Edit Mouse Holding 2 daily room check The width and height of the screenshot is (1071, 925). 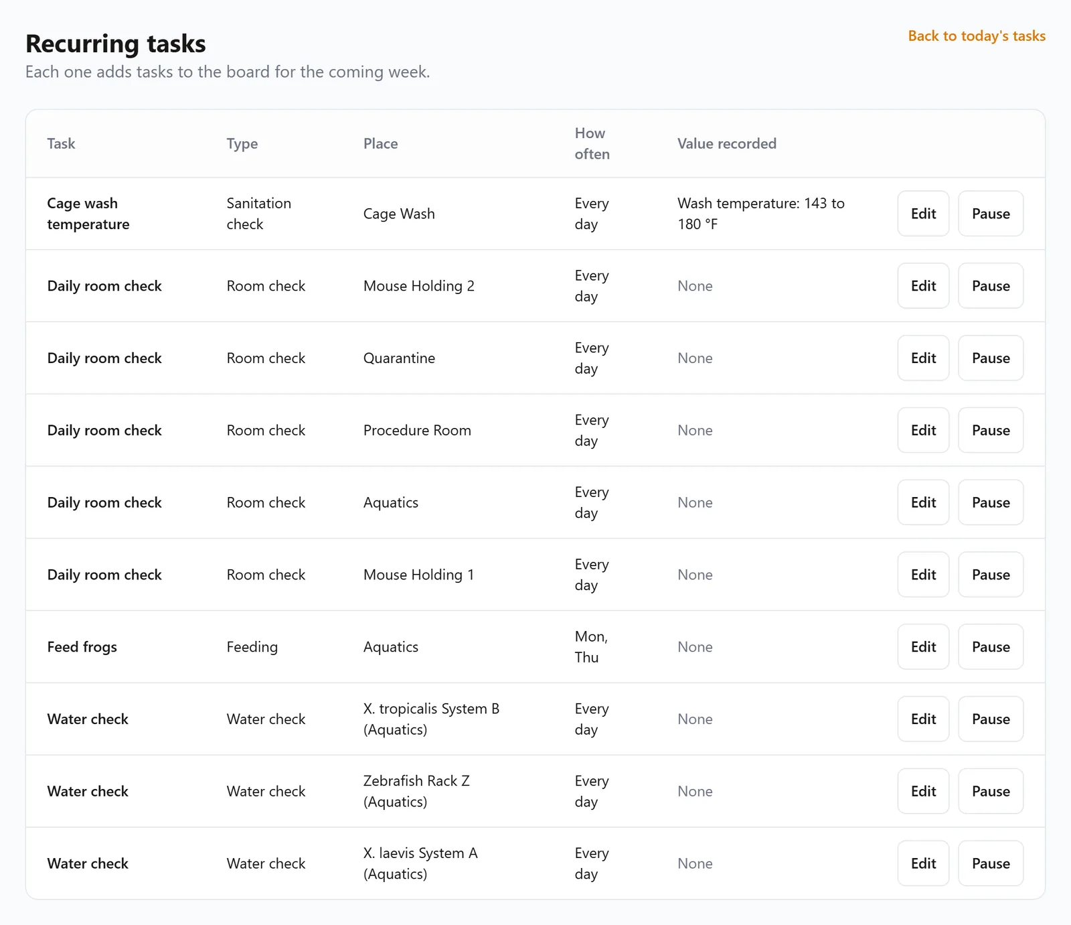pos(923,286)
